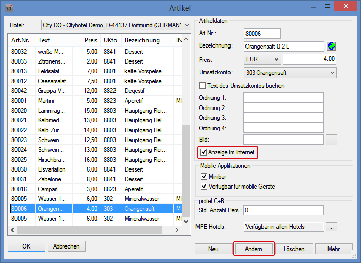This screenshot has height=263, width=361.
Task: Confirm with the OK button
Action: click(x=26, y=246)
